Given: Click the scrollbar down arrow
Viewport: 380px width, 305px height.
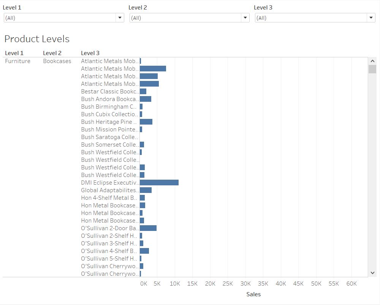Looking at the screenshot, I should coord(372,273).
